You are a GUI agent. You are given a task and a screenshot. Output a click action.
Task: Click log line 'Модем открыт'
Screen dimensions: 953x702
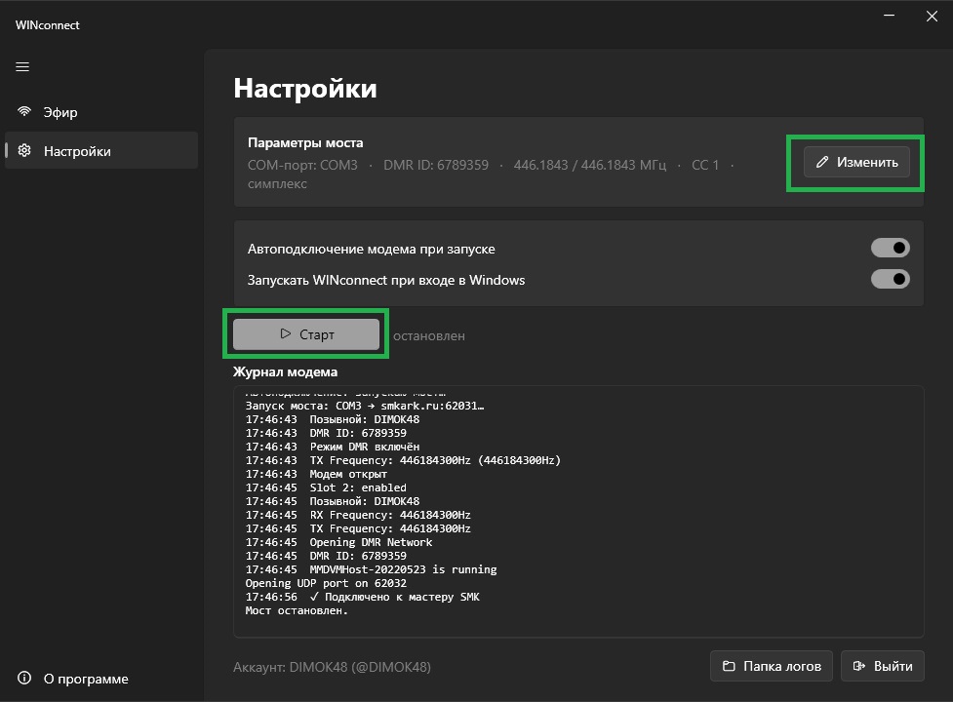tap(316, 474)
